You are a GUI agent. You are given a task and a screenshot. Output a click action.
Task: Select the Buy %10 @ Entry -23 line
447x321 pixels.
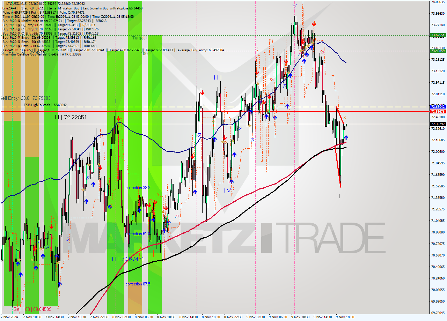[49, 37]
